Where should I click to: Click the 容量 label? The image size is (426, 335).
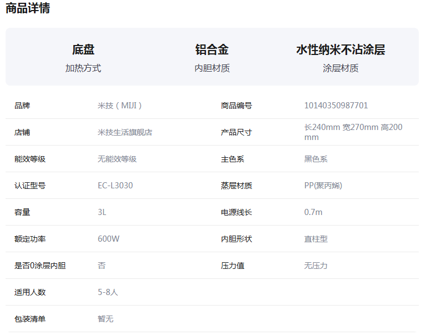coord(22,212)
